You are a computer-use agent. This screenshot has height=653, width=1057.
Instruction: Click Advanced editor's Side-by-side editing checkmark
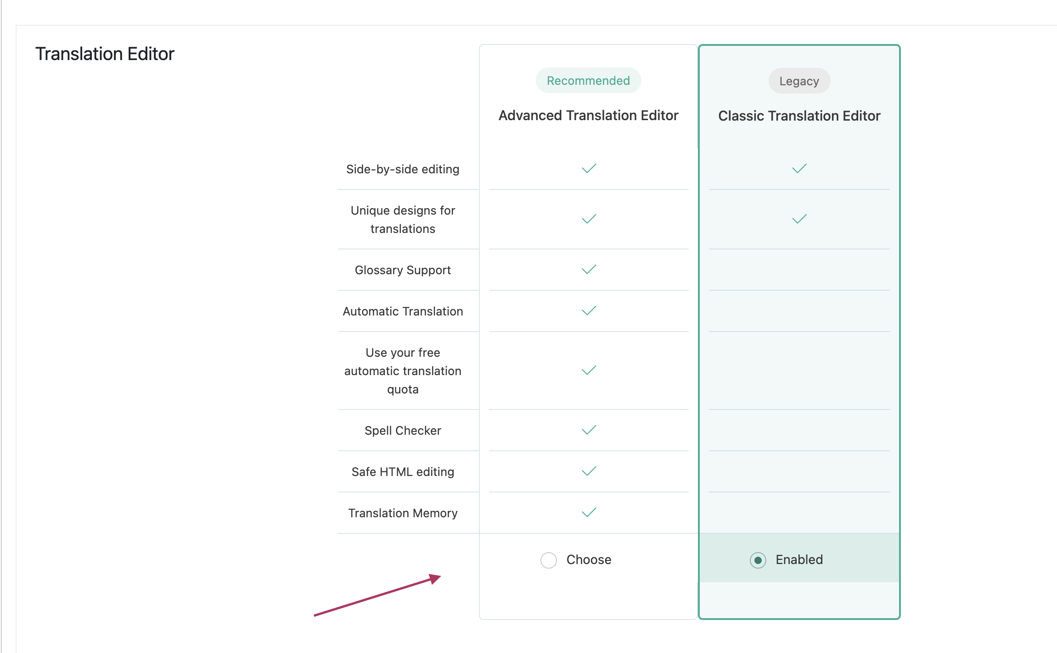tap(589, 169)
